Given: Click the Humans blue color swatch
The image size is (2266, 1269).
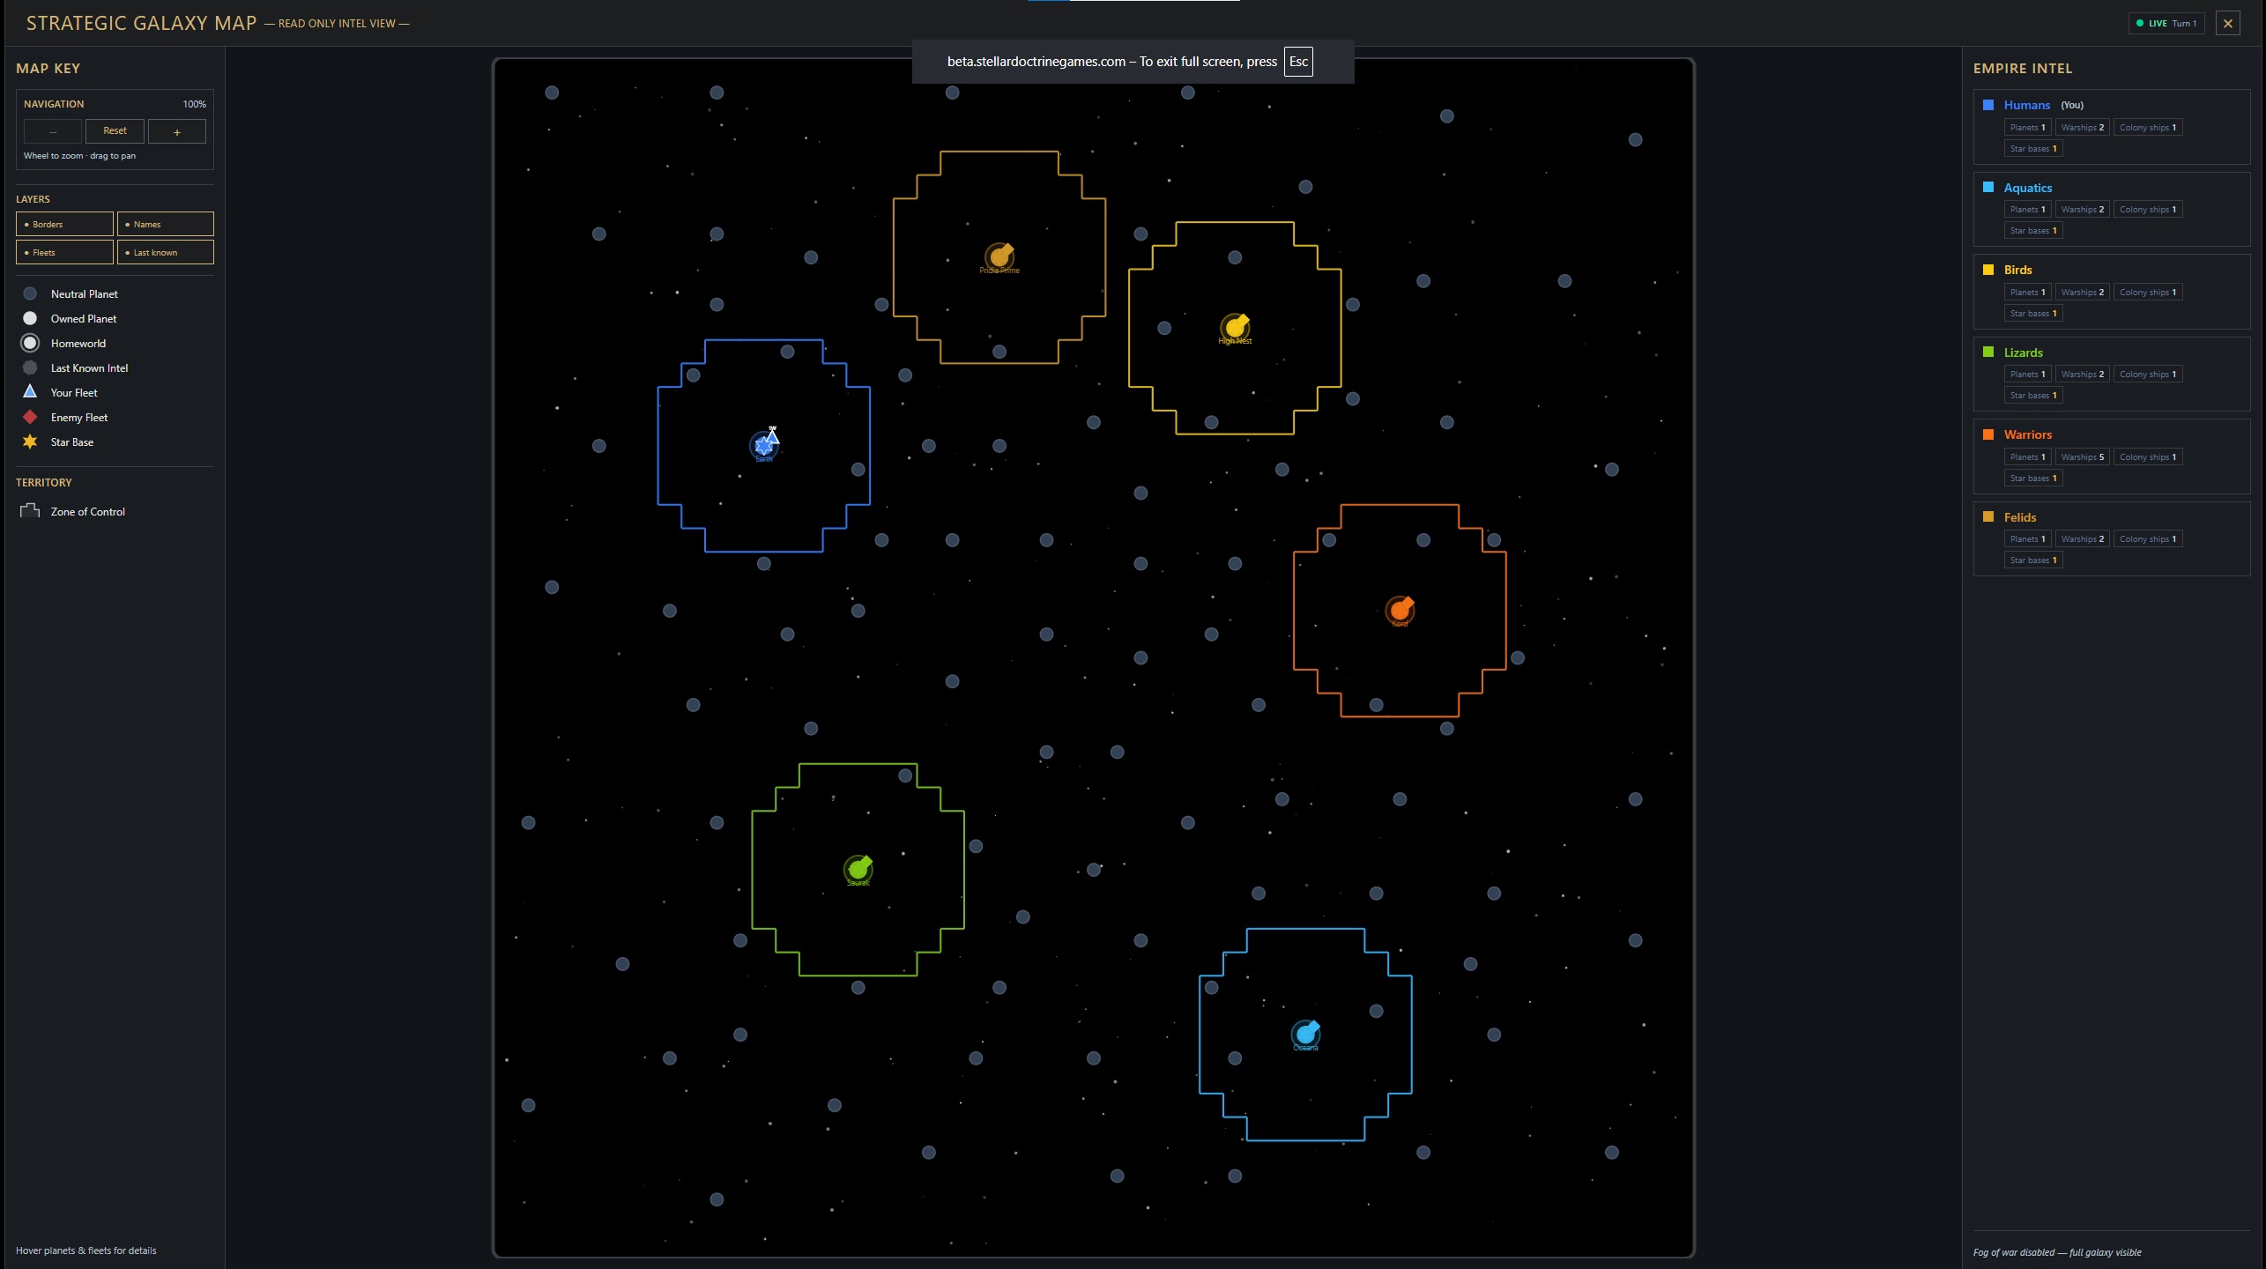Looking at the screenshot, I should pyautogui.click(x=1988, y=105).
